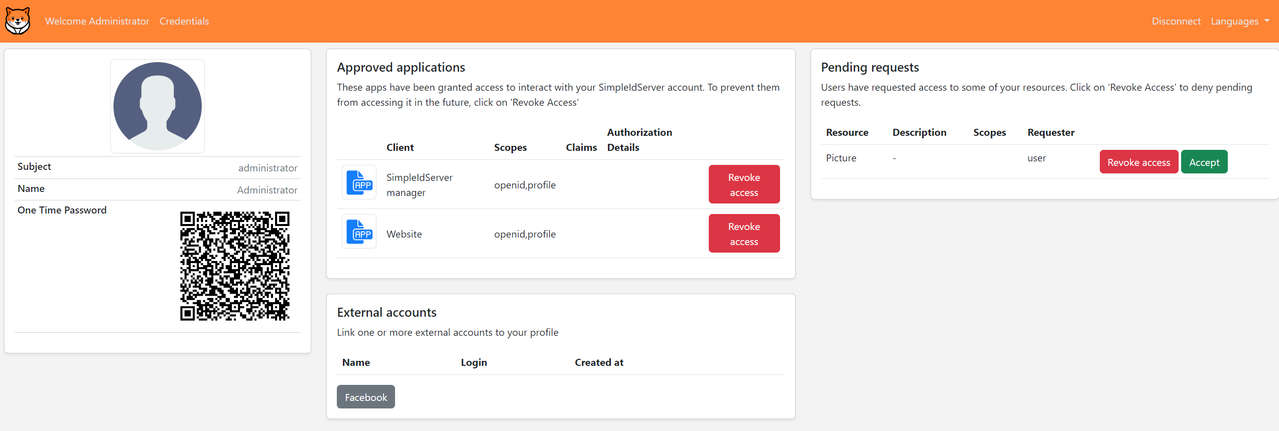Screen dimensions: 1279x431
Task: Click the 'Administrator' name value
Action: coord(267,190)
